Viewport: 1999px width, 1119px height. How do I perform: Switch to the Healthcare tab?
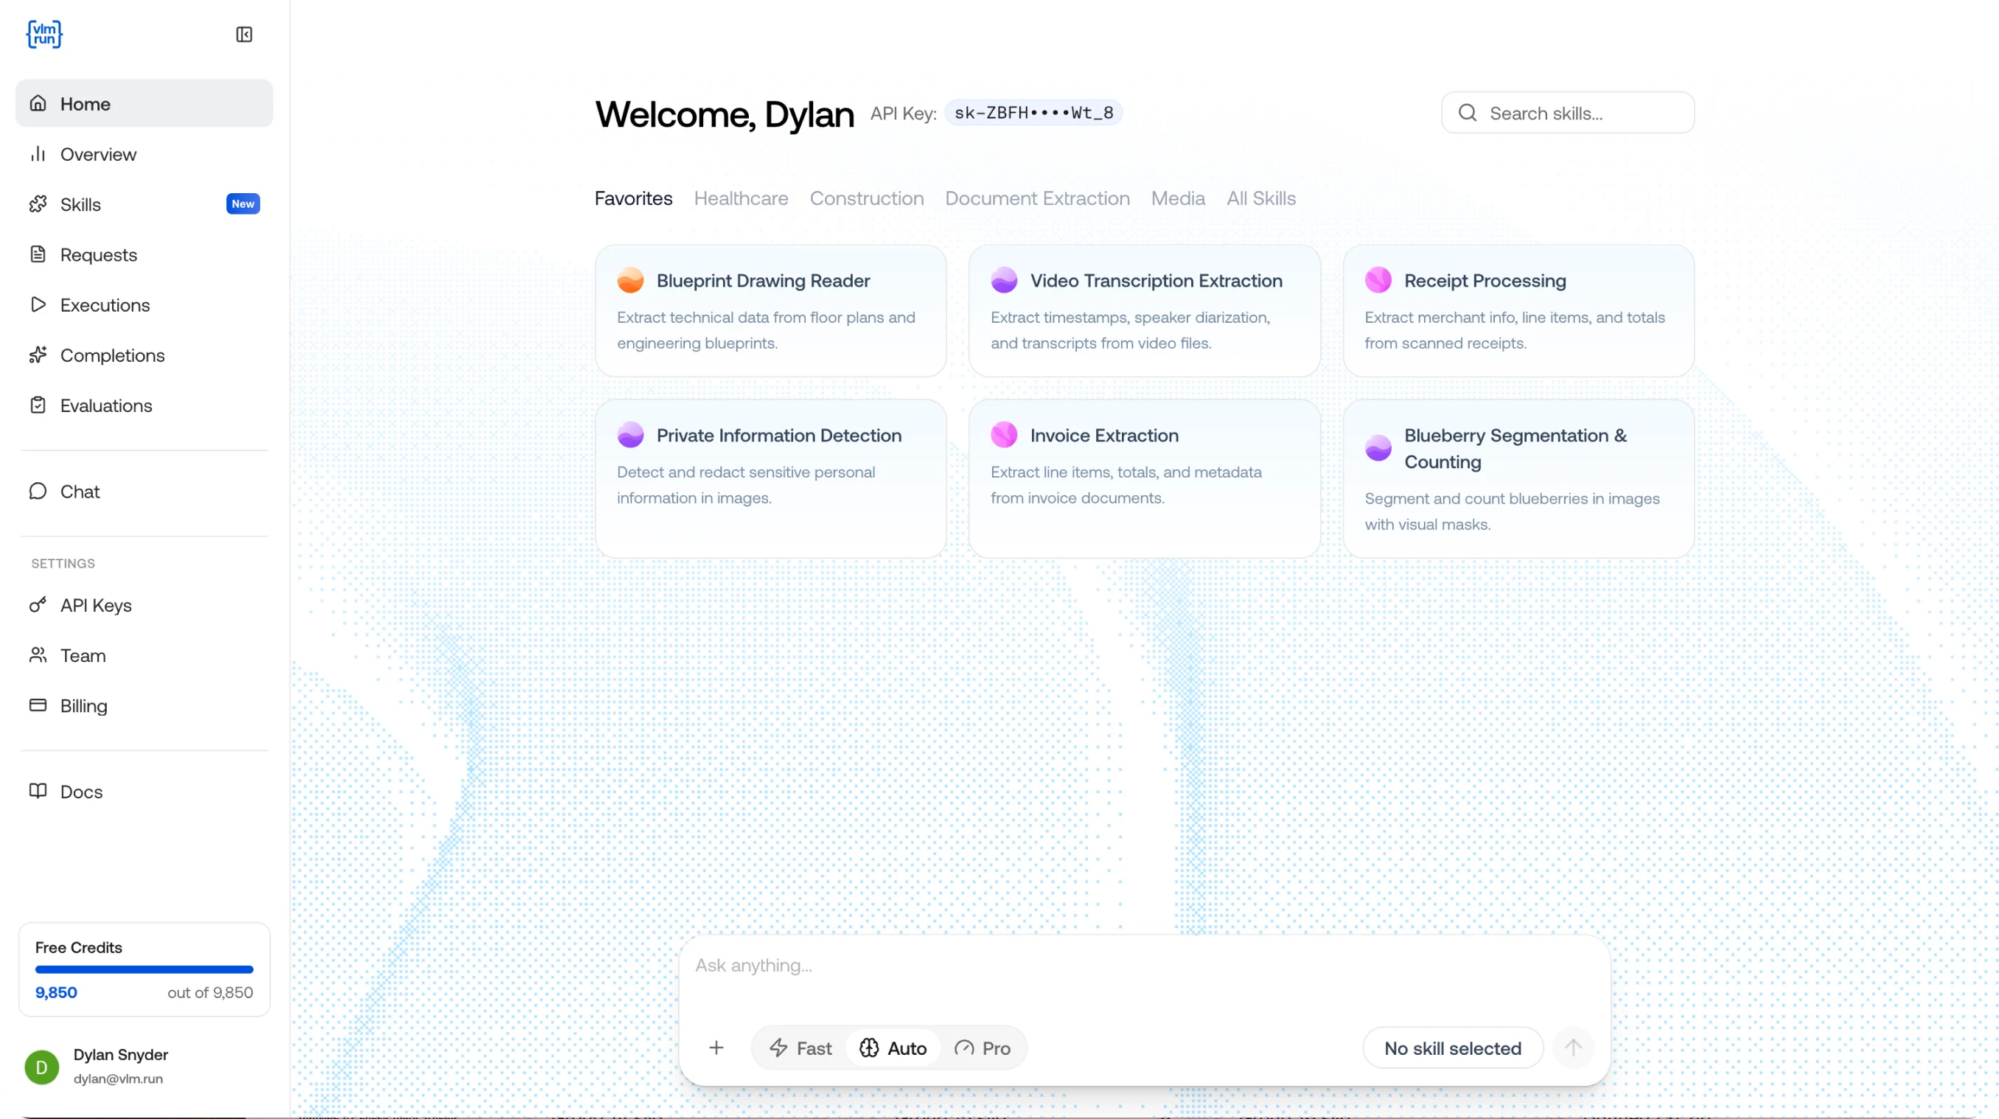coord(741,198)
